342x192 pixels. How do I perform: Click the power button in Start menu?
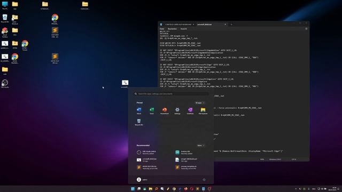pyautogui.click(x=204, y=180)
